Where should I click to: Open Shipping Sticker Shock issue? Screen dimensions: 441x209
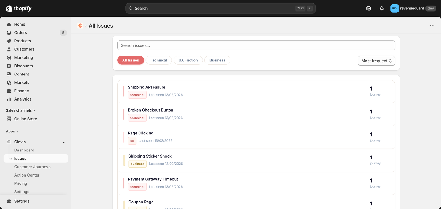(x=256, y=161)
